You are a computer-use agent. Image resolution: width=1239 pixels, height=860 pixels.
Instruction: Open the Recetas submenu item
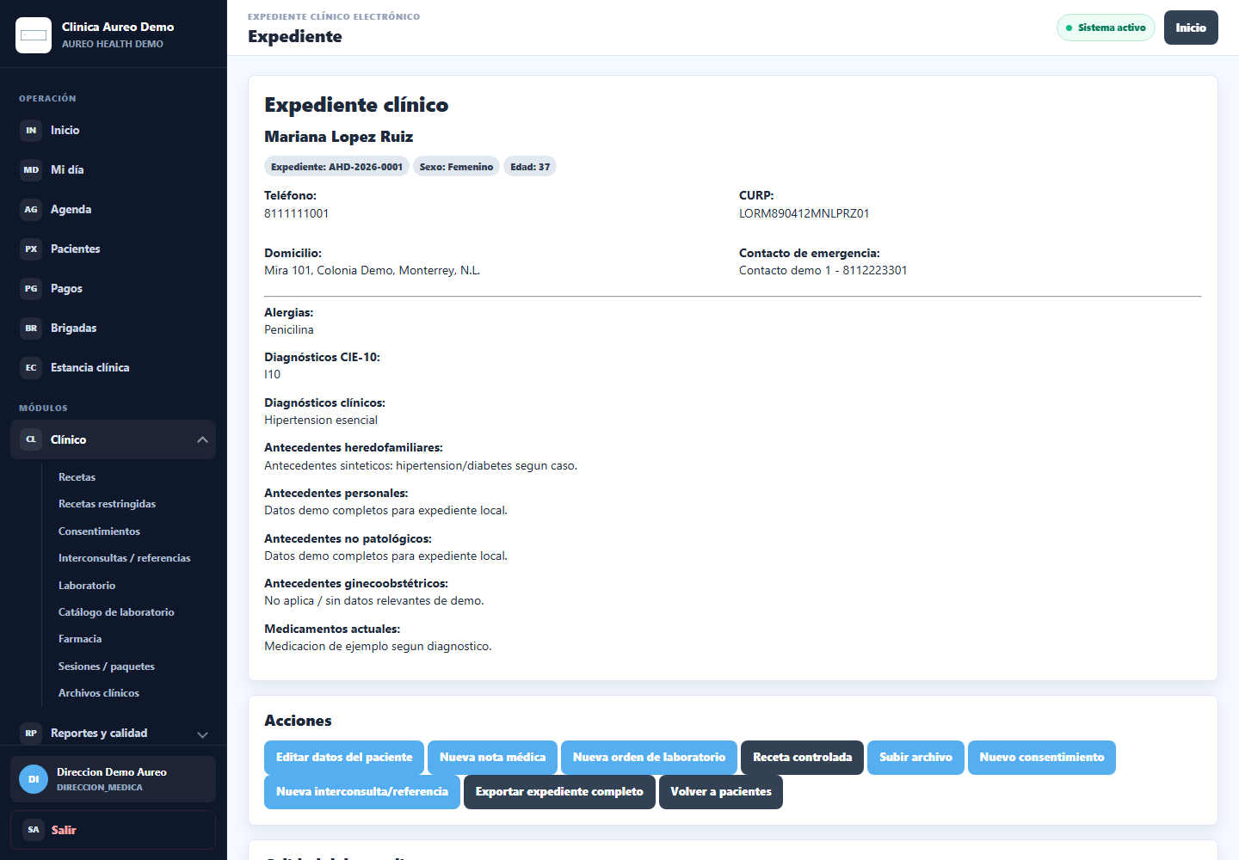point(77,477)
